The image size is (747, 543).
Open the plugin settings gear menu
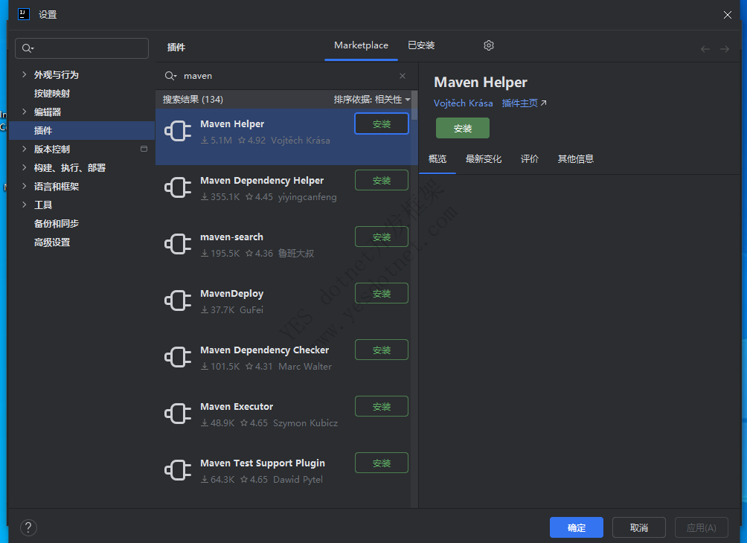point(489,45)
